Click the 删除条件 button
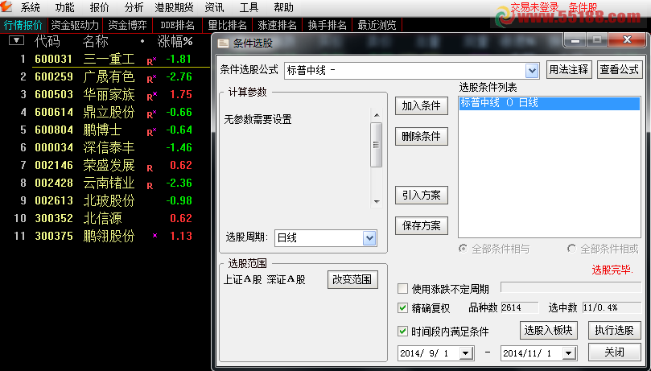Image resolution: width=651 pixels, height=371 pixels. click(422, 137)
